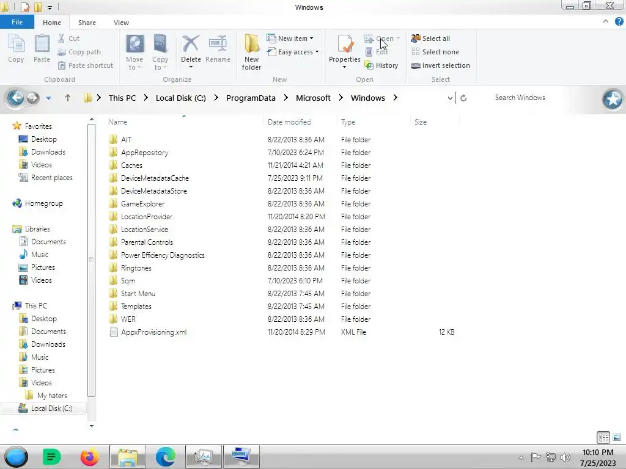Click the Copy icon in Clipboard group
626x469 pixels.
click(x=16, y=43)
